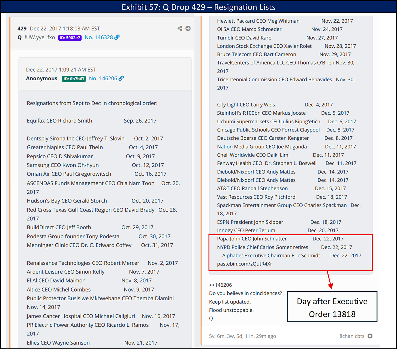Click the pastebin.com/zQutR4Xr text

point(245,264)
